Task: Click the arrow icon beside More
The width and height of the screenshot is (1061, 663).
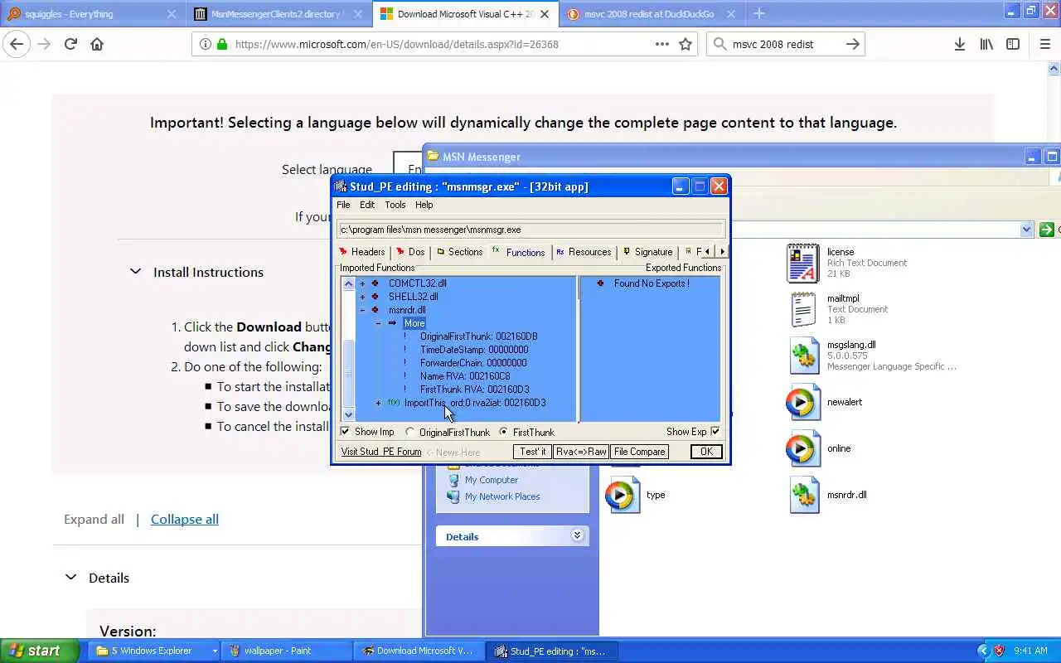Action: point(392,323)
